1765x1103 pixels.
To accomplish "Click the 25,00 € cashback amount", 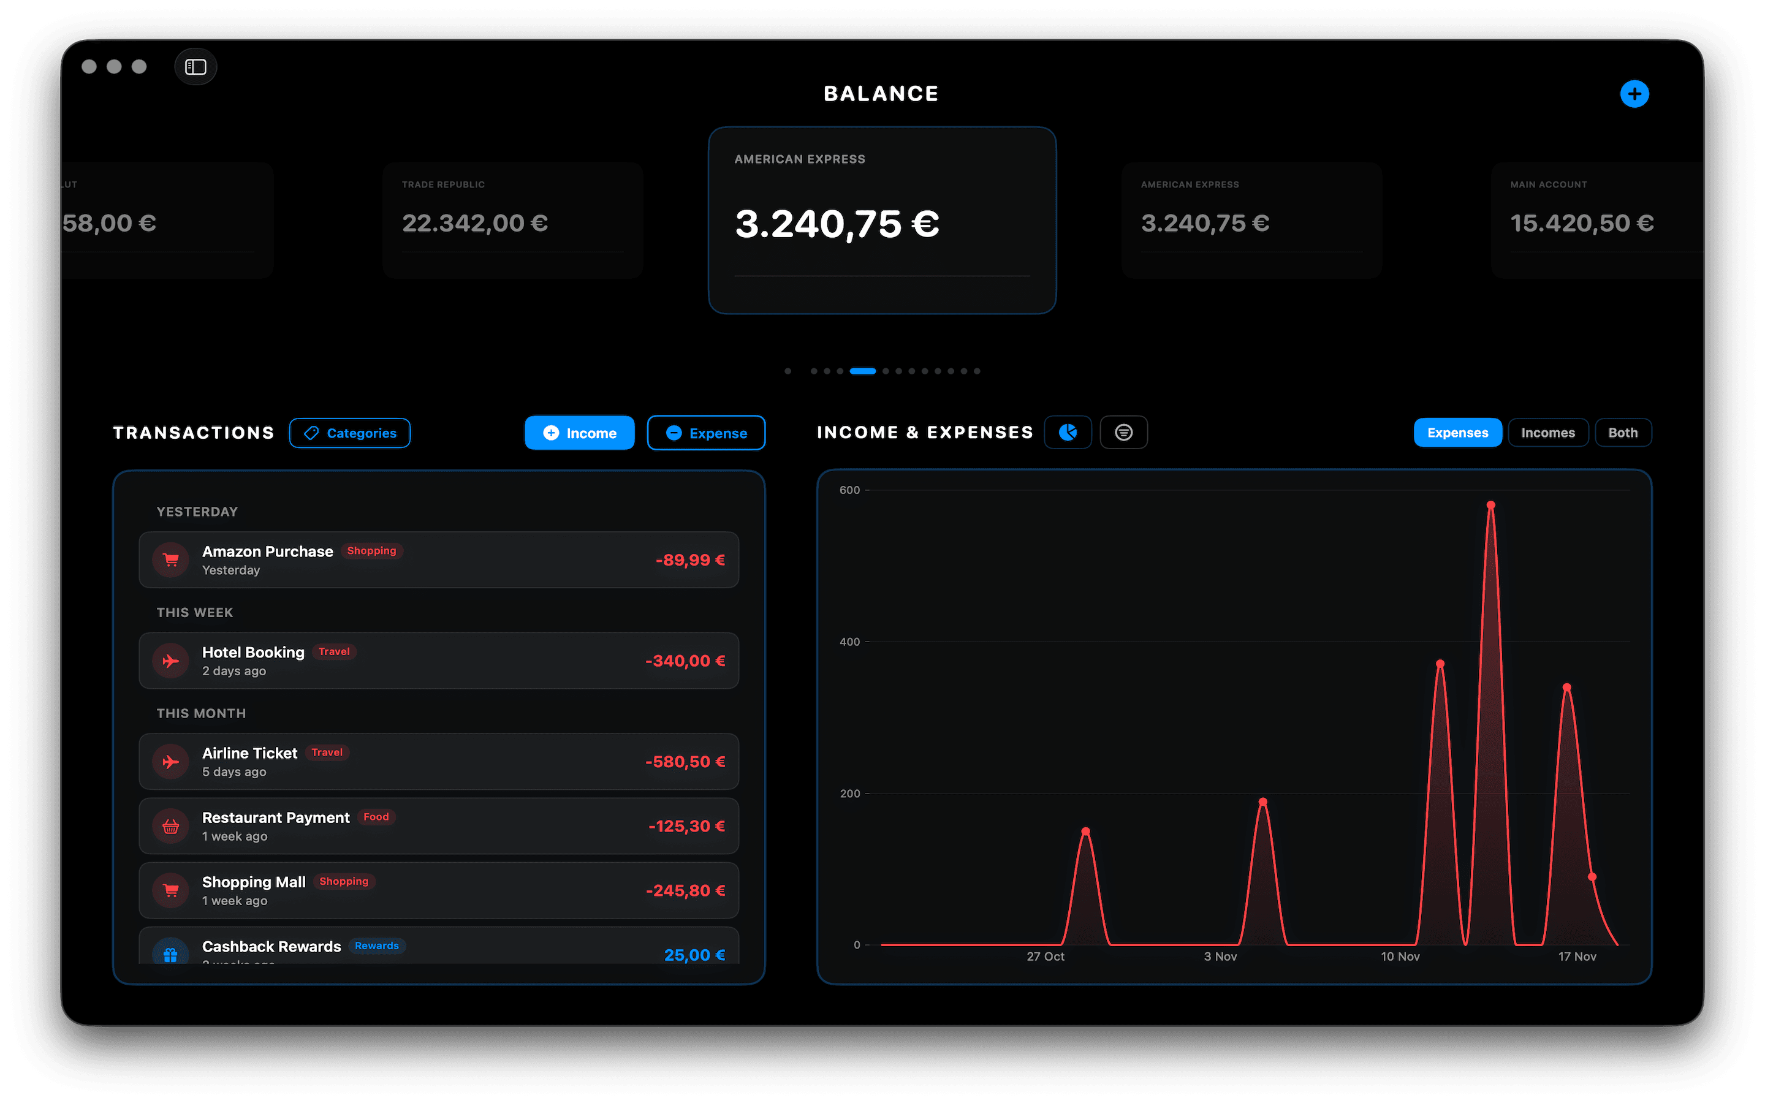I will pyautogui.click(x=694, y=955).
